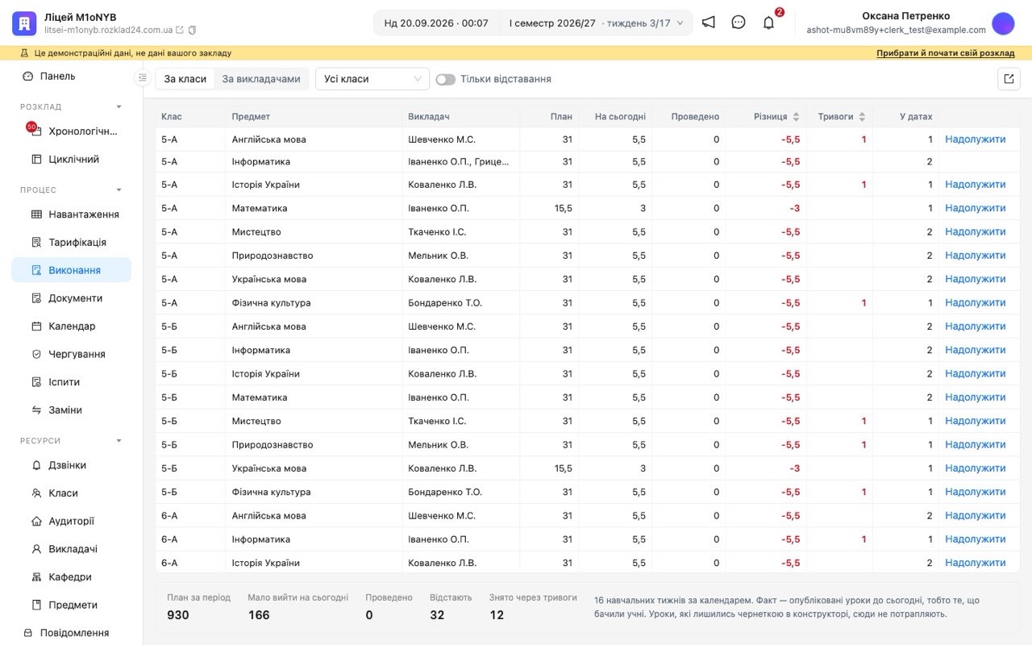
Task: Click the Класи icon
Action: coord(36,493)
